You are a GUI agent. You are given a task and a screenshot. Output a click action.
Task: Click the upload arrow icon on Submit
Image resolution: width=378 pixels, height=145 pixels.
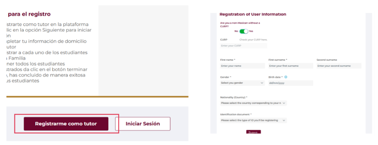pos(249,133)
